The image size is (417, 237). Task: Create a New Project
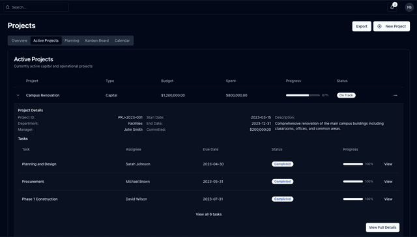[x=392, y=26]
